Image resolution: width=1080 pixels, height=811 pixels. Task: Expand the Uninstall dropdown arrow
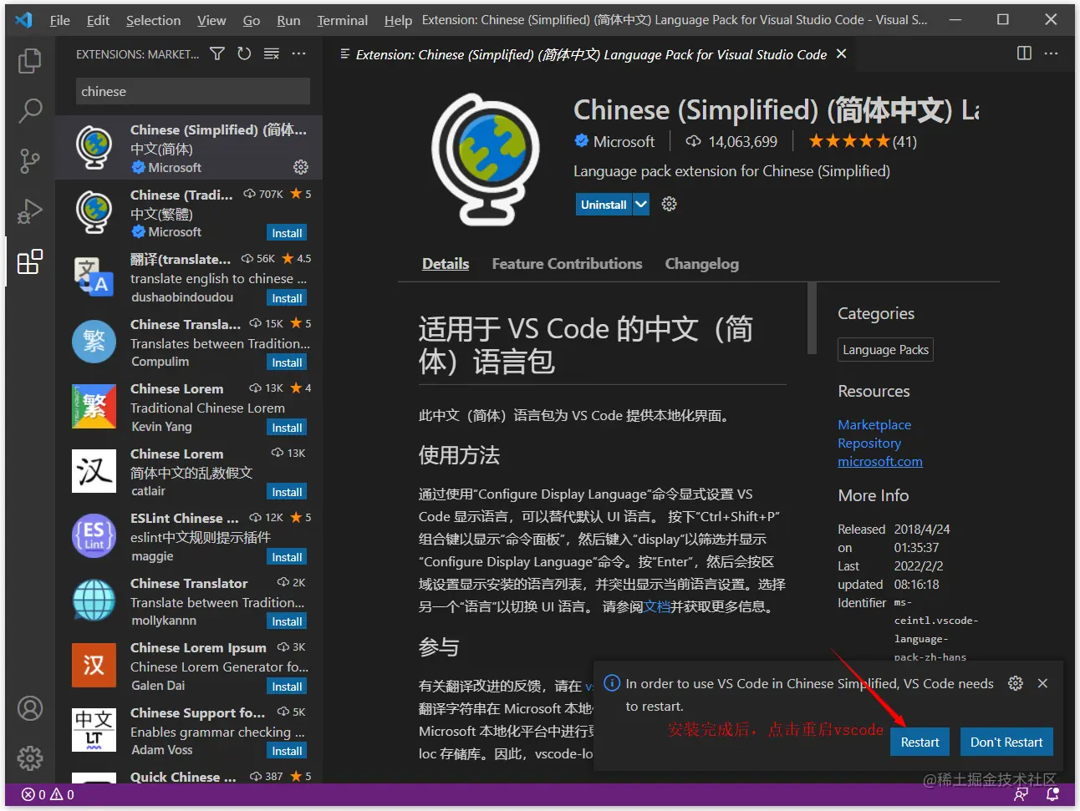[x=641, y=204]
